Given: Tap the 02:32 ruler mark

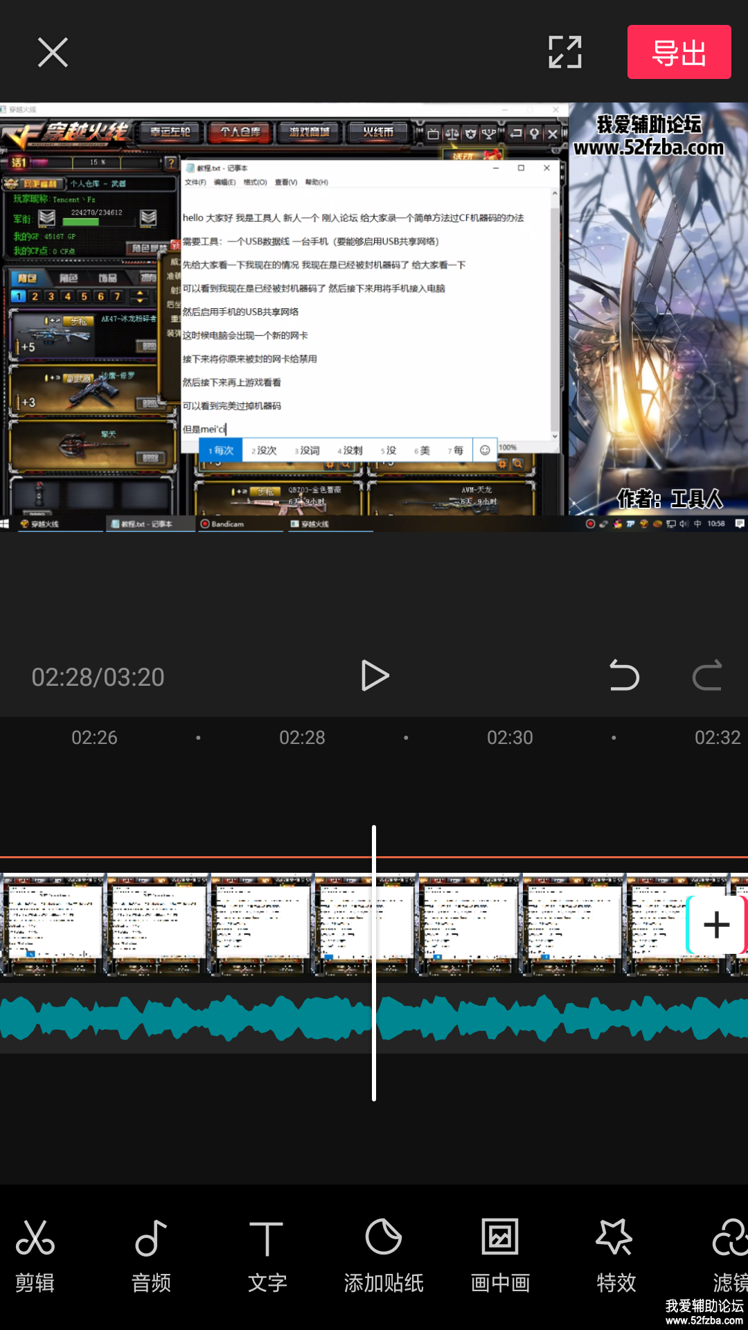Looking at the screenshot, I should 718,738.
